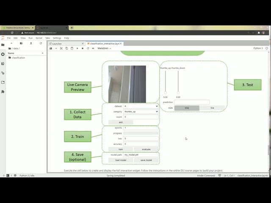Open the table of contents sidebar icon
271x203 pixels.
pyautogui.click(x=3, y=64)
